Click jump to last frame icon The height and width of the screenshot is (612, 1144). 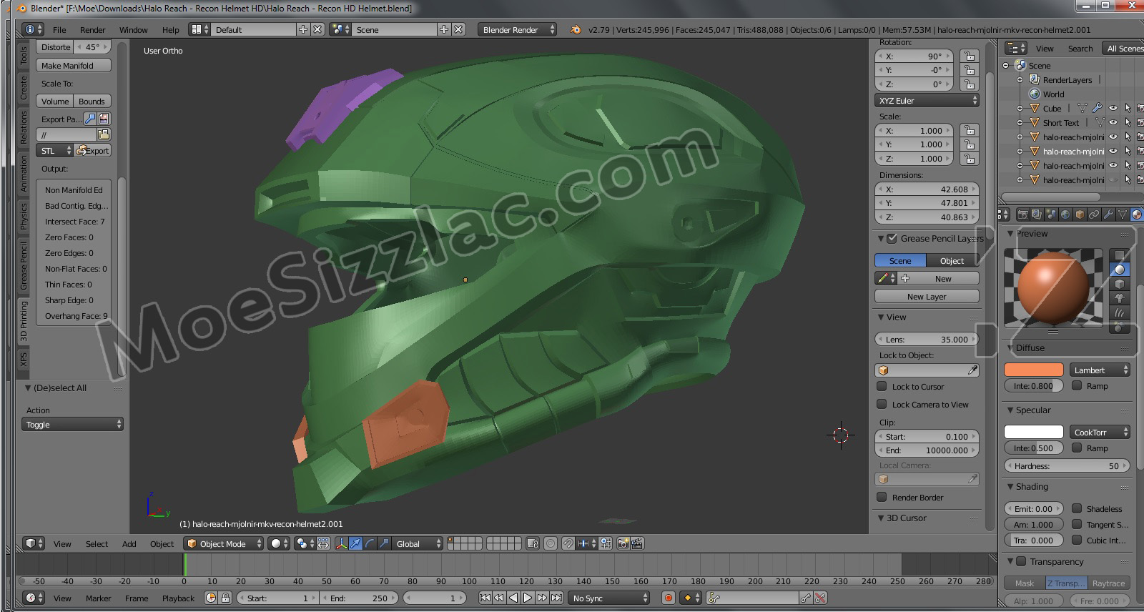(x=556, y=598)
